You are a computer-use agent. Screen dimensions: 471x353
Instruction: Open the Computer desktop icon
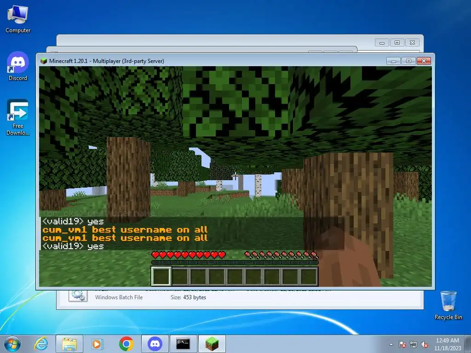pyautogui.click(x=18, y=19)
